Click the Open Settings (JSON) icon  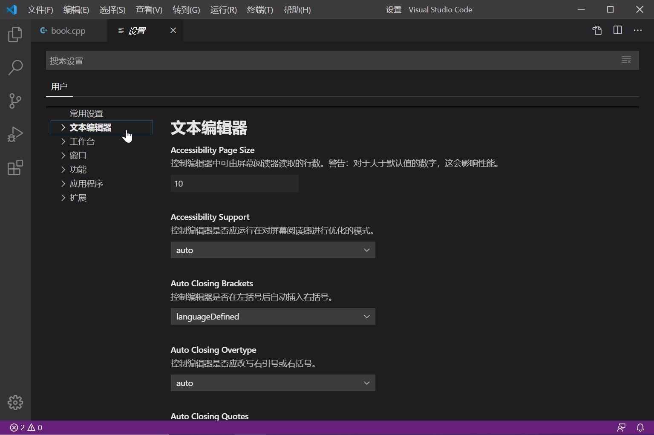click(x=597, y=30)
